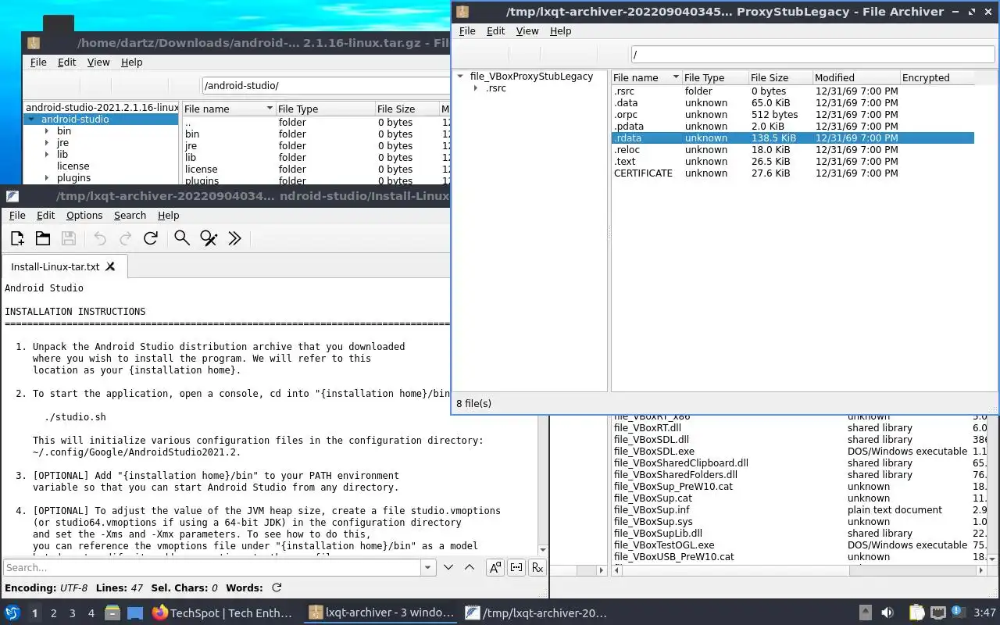Open View menu in ProxyStubLegacy archiver window
1000x625 pixels.
[527, 31]
